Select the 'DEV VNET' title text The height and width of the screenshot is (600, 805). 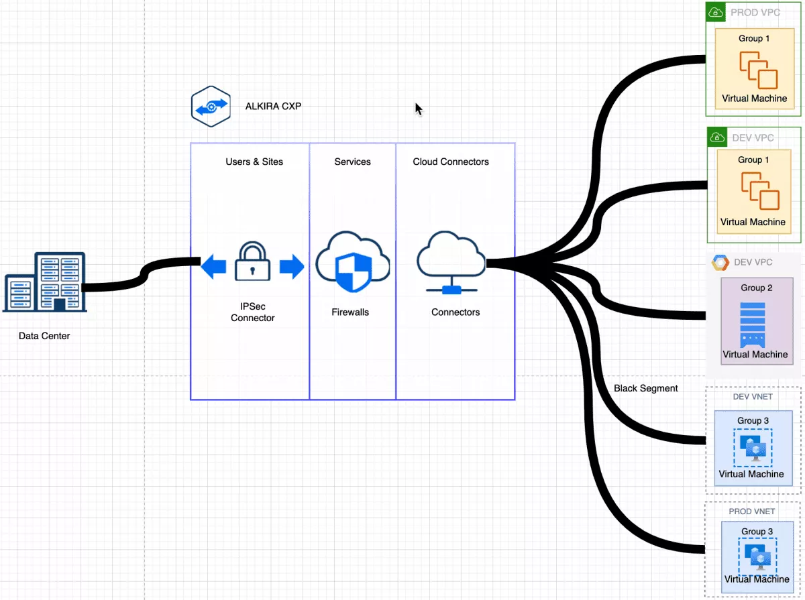(x=752, y=397)
